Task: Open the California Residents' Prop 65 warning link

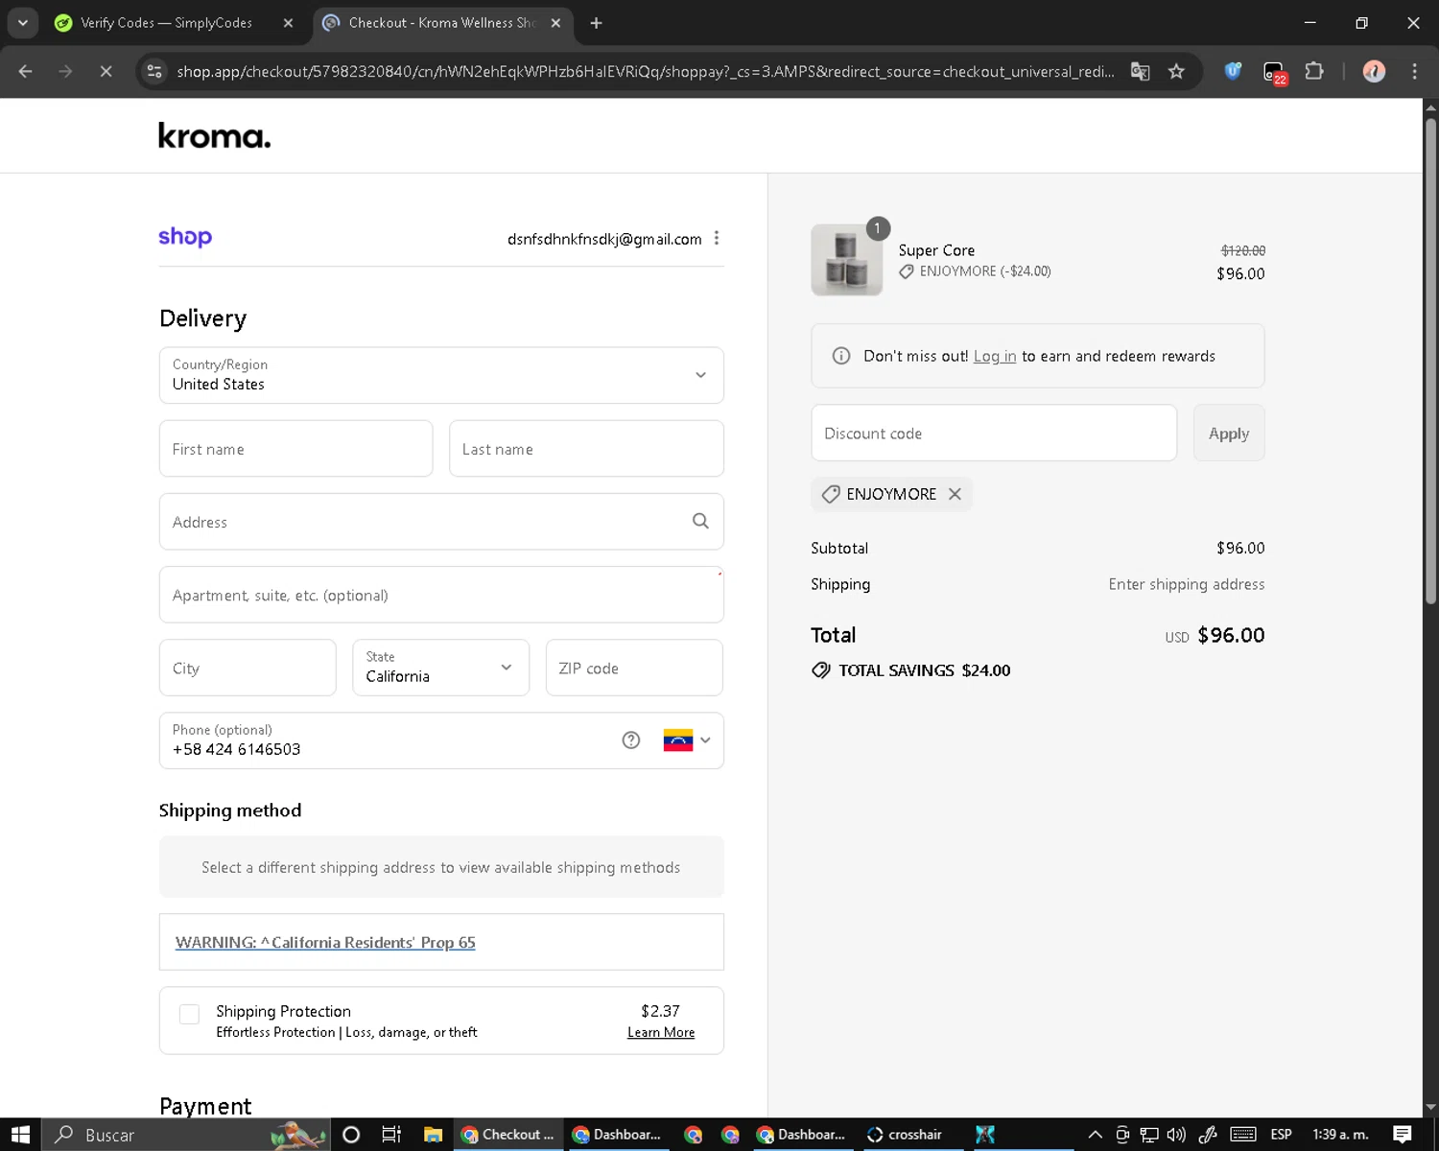Action: (x=325, y=942)
